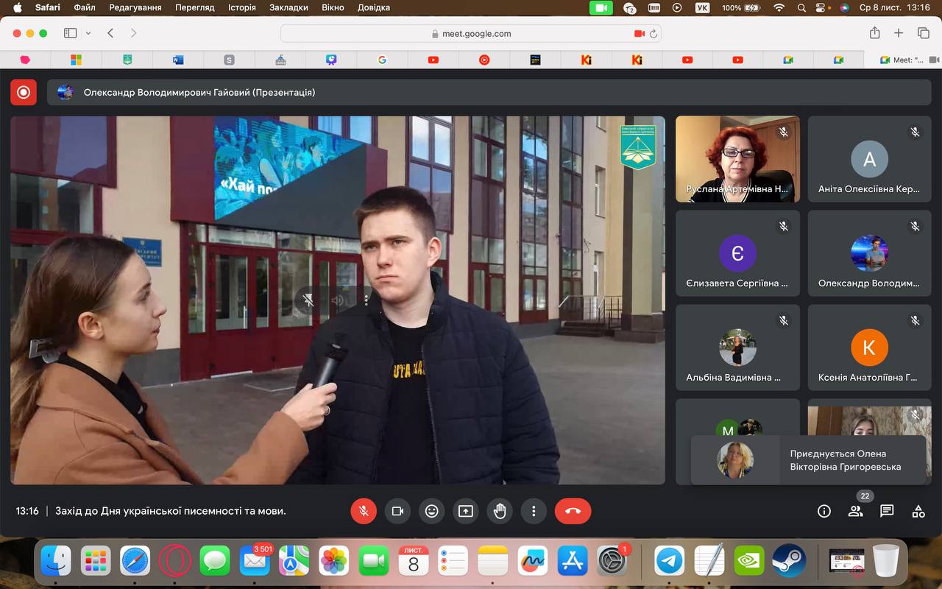Image resolution: width=942 pixels, height=589 pixels.
Task: Open the emoji reactions button
Action: coord(431,511)
